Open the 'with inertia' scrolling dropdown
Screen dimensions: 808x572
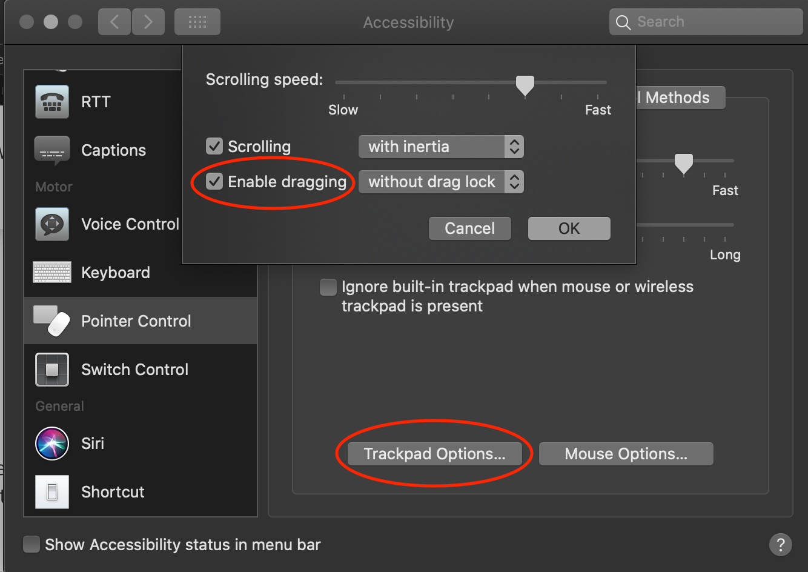coord(441,147)
